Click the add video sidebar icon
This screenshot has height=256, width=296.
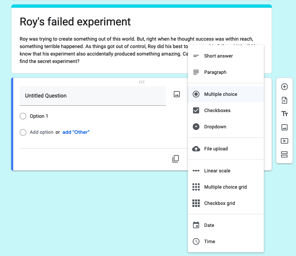[x=284, y=141]
